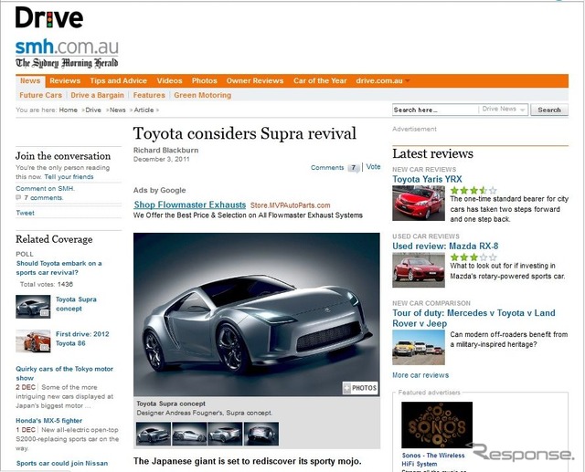Click the off-roaders comparison thumbnail
The image size is (585, 472).
point(419,348)
